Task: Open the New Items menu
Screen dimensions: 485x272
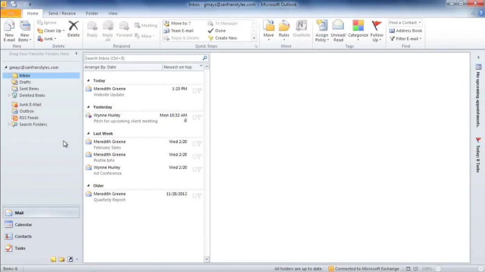Action: pos(24,31)
